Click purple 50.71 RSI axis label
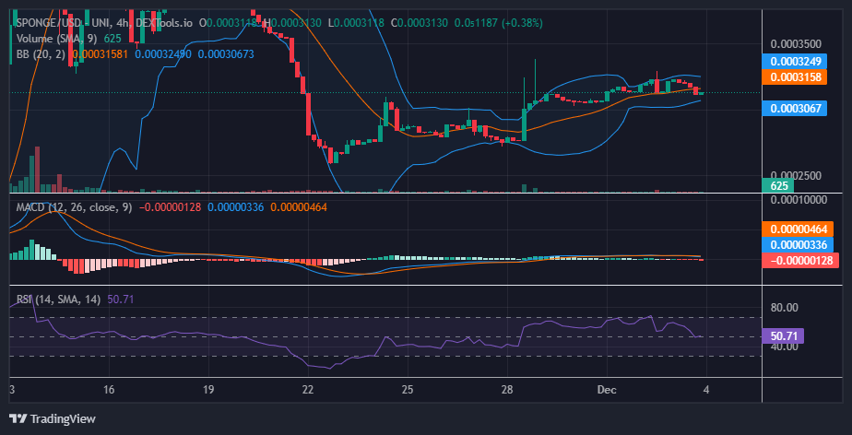Screen dimensions: 852x435 pos(783,336)
